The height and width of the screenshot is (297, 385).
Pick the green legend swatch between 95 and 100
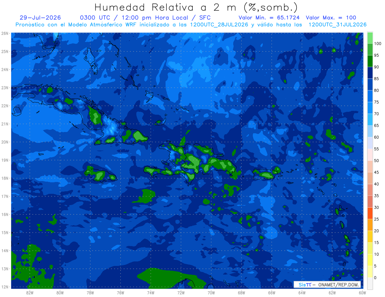pos(370,49)
